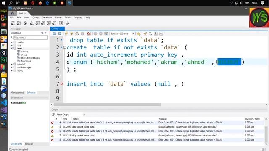This screenshot has width=269, height=151.
Task: Toggle autocommit mode icon
Action: pos(106,34)
